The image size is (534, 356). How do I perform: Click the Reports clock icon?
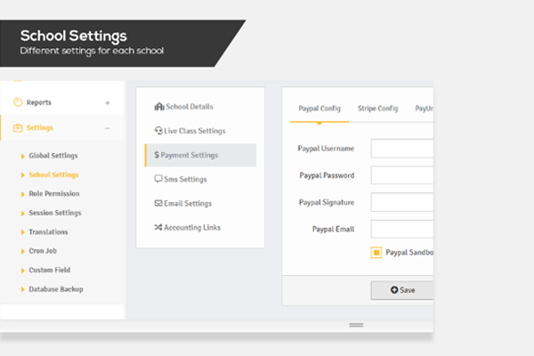point(19,102)
